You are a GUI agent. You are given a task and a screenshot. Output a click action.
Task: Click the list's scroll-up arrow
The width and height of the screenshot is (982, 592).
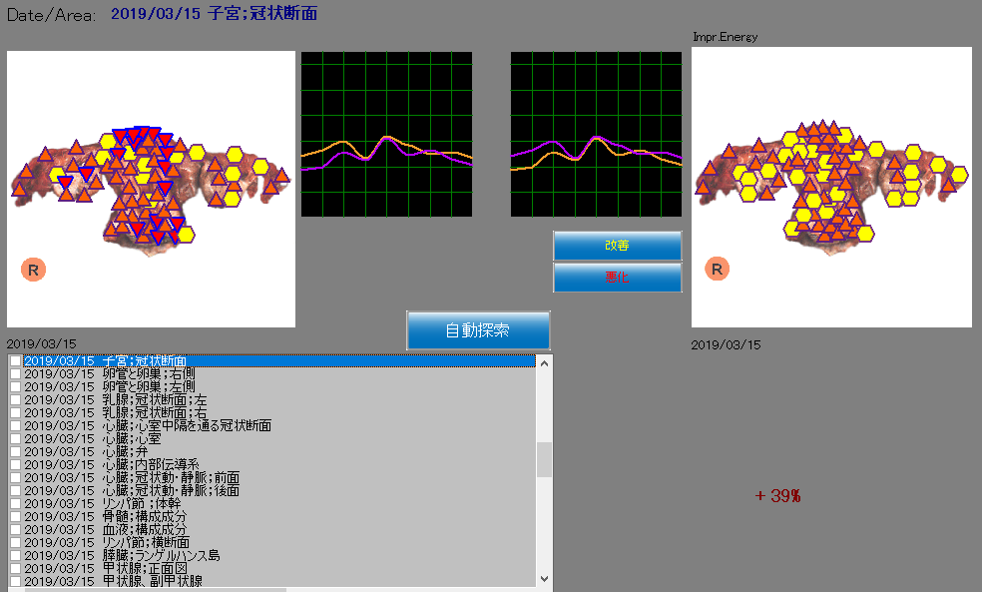point(544,362)
